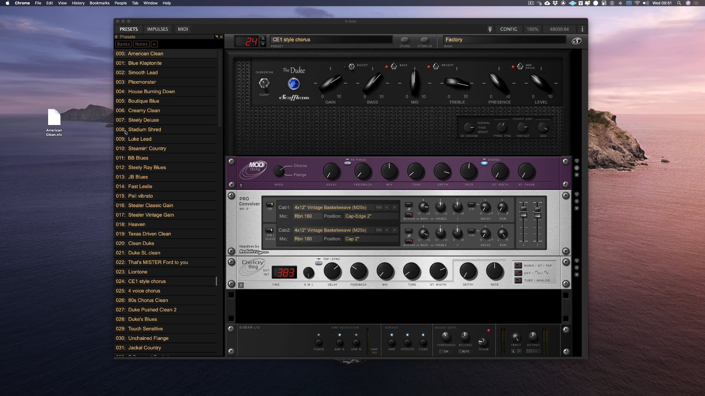Click the Store As preset button
This screenshot has height=396, width=705.
pos(424,40)
